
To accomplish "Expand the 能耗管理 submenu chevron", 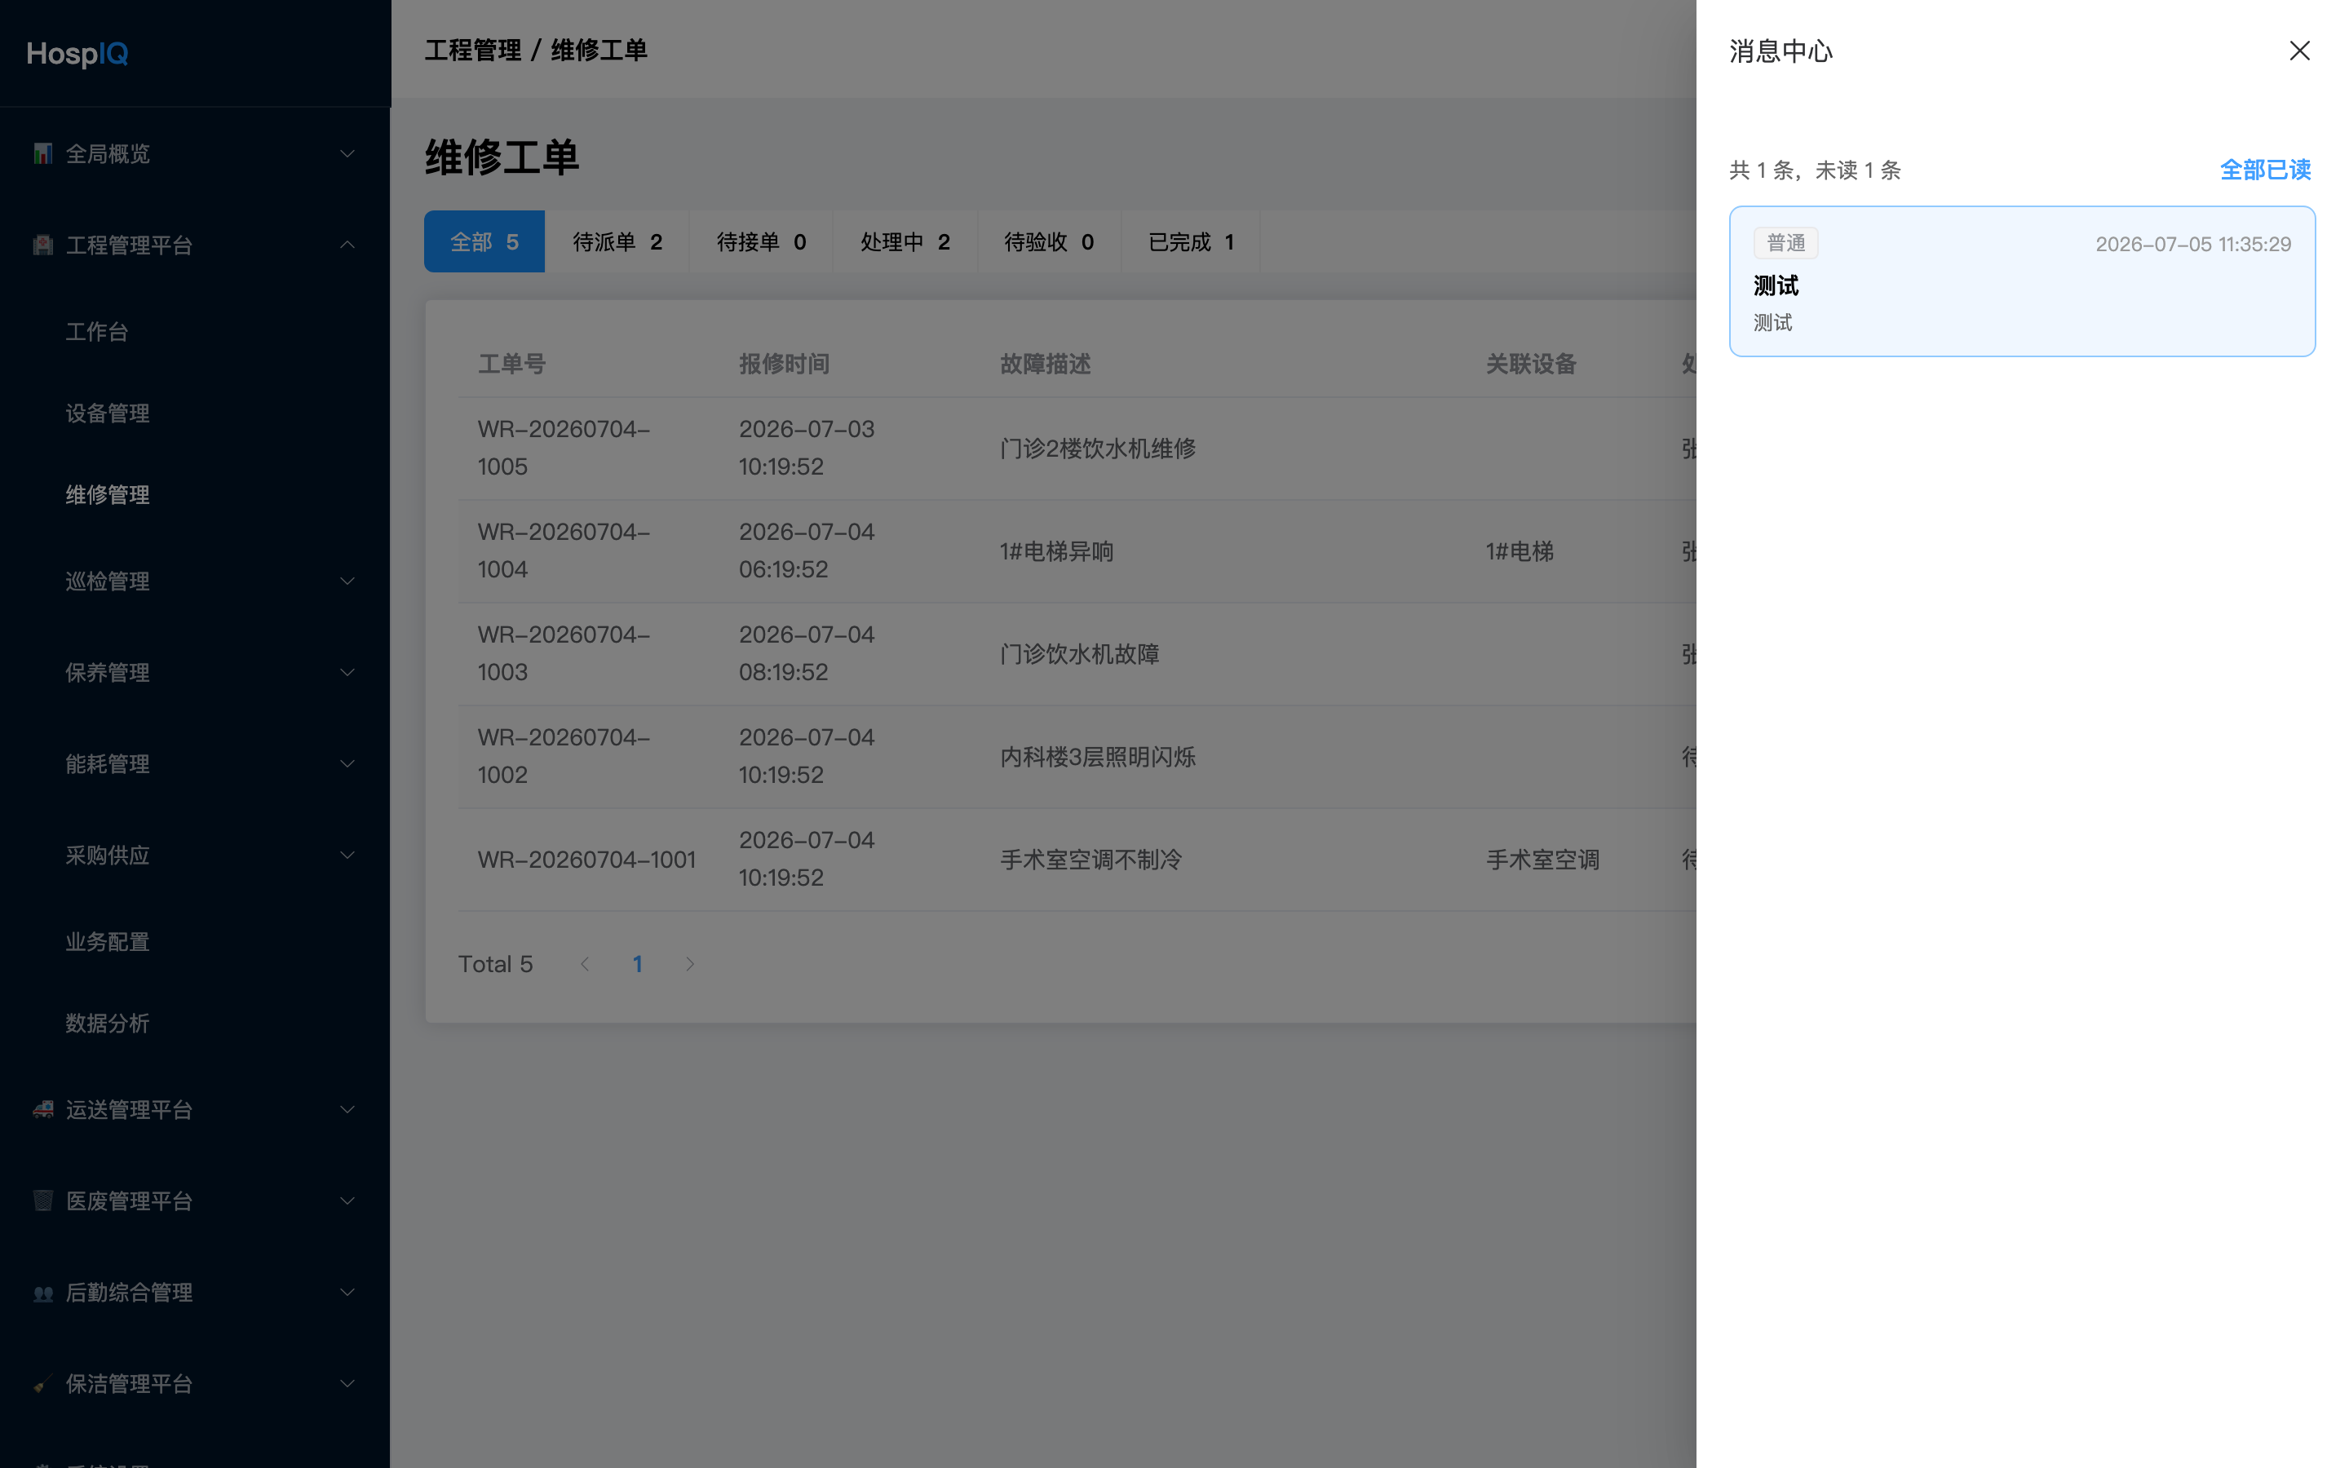I will click(347, 763).
